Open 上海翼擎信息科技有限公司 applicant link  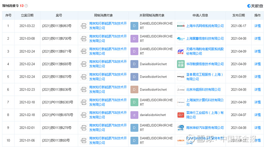(x=205, y=39)
